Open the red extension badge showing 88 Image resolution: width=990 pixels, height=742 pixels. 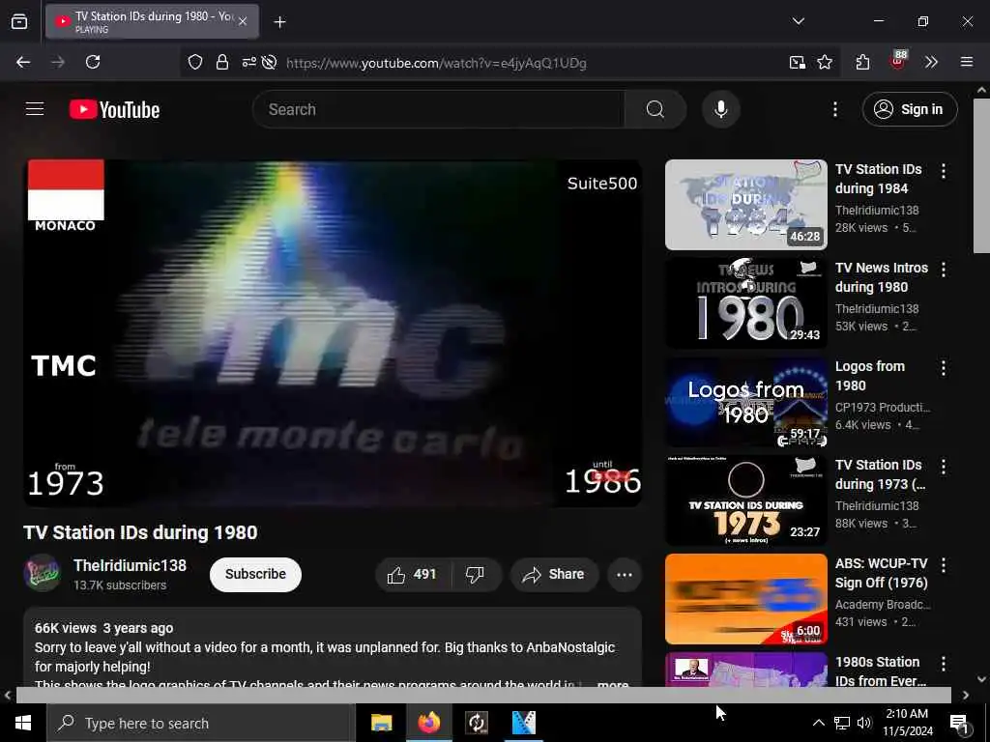click(898, 60)
